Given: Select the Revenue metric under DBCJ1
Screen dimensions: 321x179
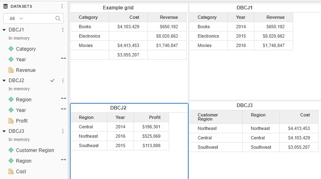Looking at the screenshot, I should 25,70.
